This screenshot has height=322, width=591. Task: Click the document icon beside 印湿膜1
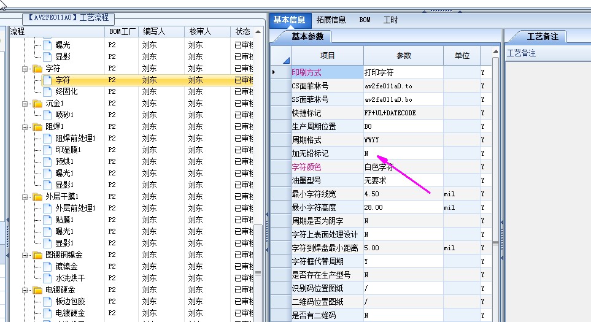pos(47,150)
